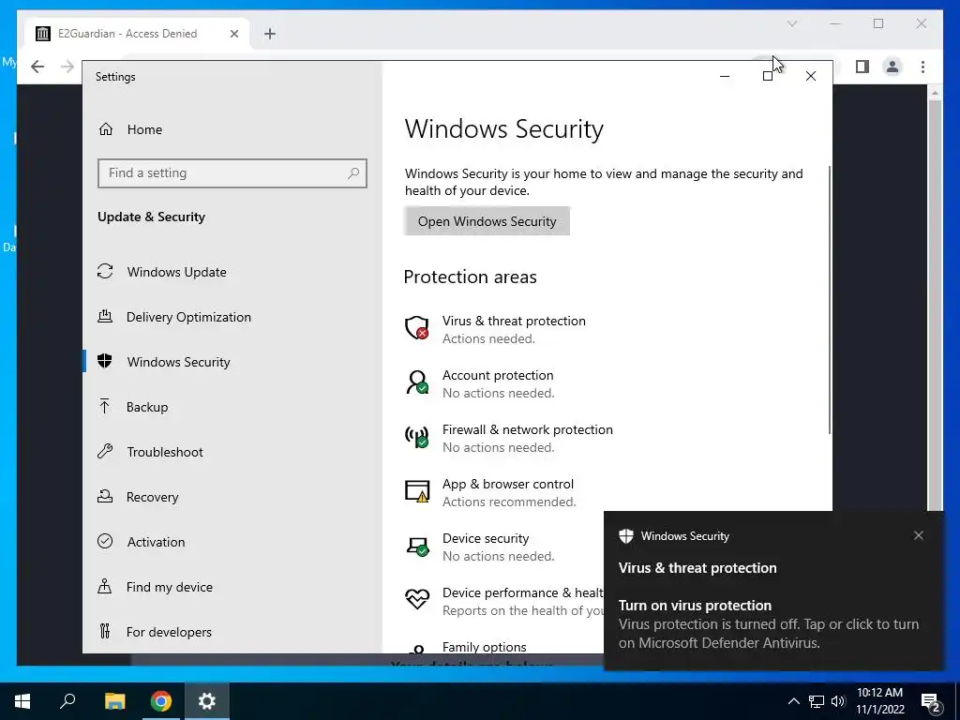Click the Find my device person icon
This screenshot has height=720, width=960.
coord(105,587)
